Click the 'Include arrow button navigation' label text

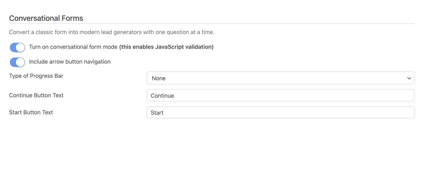pos(70,62)
